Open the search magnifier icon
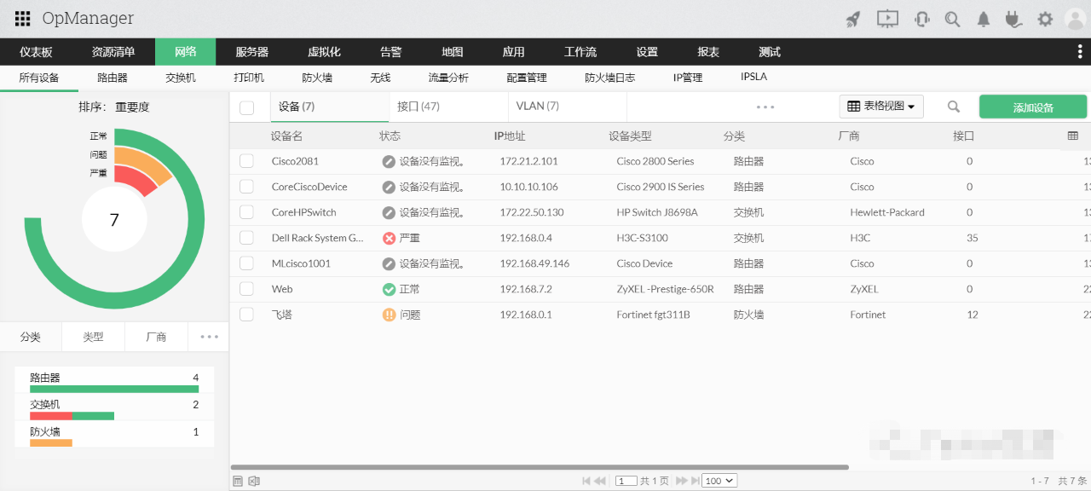Viewport: 1091px width, 491px height. tap(952, 18)
